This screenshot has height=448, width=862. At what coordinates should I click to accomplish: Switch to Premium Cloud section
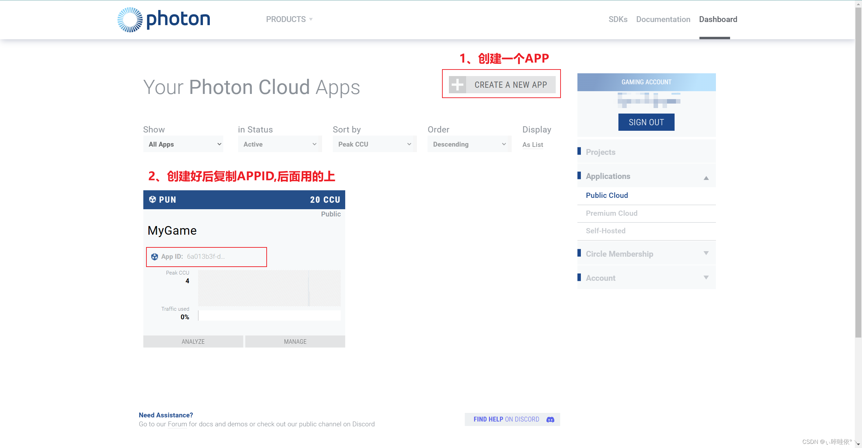click(x=612, y=213)
